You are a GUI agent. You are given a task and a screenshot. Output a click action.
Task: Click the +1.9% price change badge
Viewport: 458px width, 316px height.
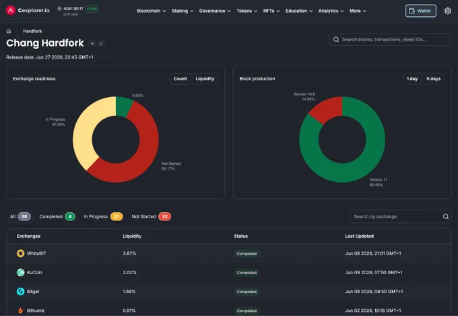point(92,9)
